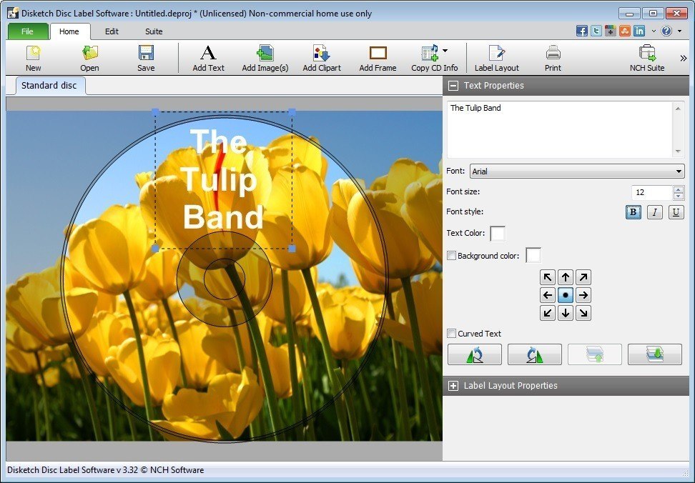
Task: Rotate the text counterclockwise
Action: click(474, 354)
